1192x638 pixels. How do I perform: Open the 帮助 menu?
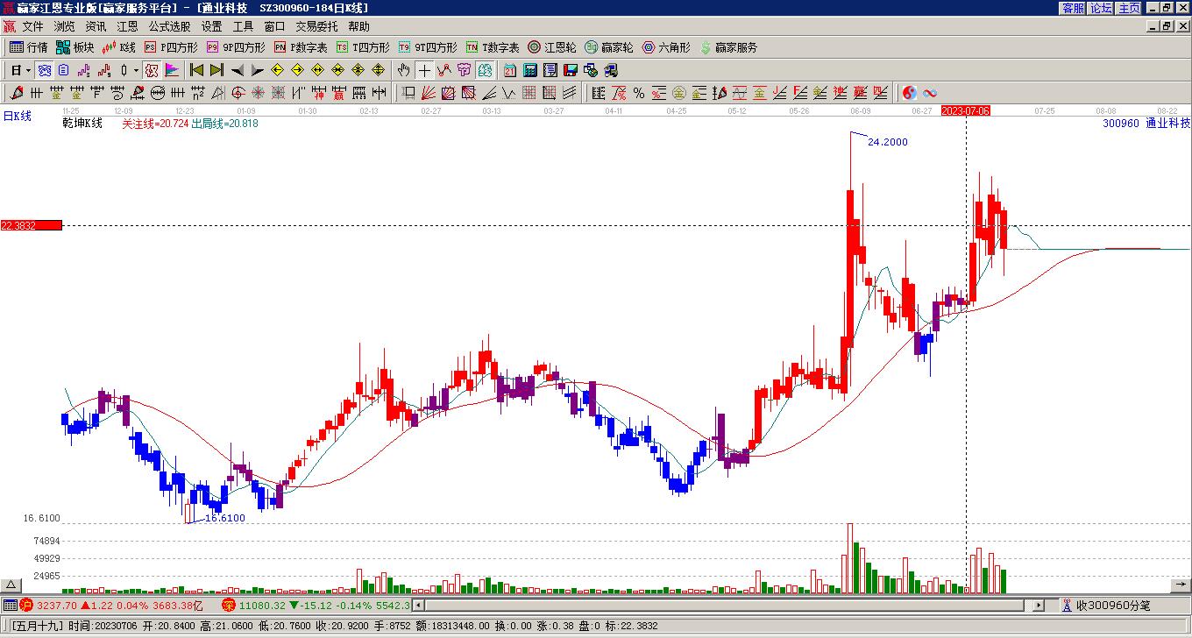(x=358, y=26)
